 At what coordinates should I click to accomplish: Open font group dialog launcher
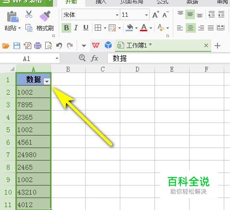[x=167, y=36]
